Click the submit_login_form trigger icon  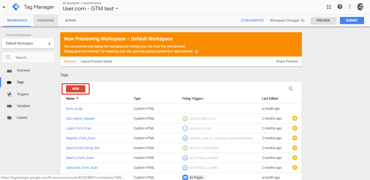pyautogui.click(x=185, y=119)
